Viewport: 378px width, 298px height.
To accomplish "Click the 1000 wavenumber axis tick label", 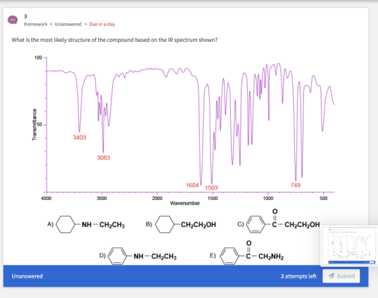I will tap(268, 199).
